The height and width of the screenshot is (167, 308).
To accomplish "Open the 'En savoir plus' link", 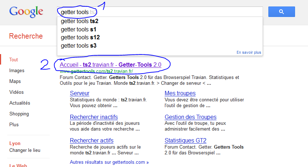I will click(249, 52).
